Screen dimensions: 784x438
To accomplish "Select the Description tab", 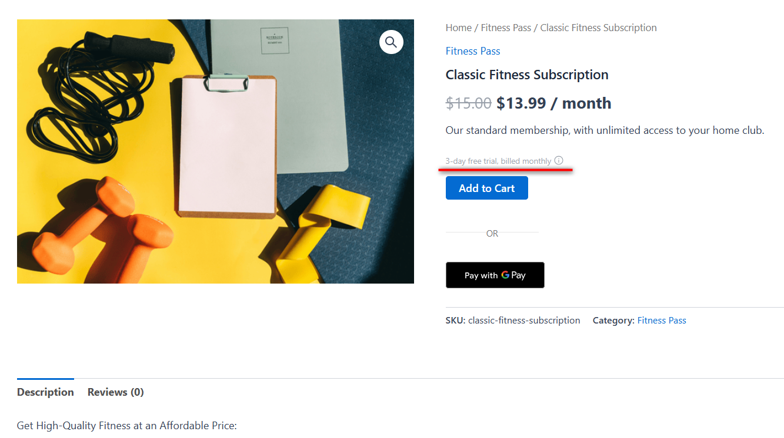I will coord(45,392).
